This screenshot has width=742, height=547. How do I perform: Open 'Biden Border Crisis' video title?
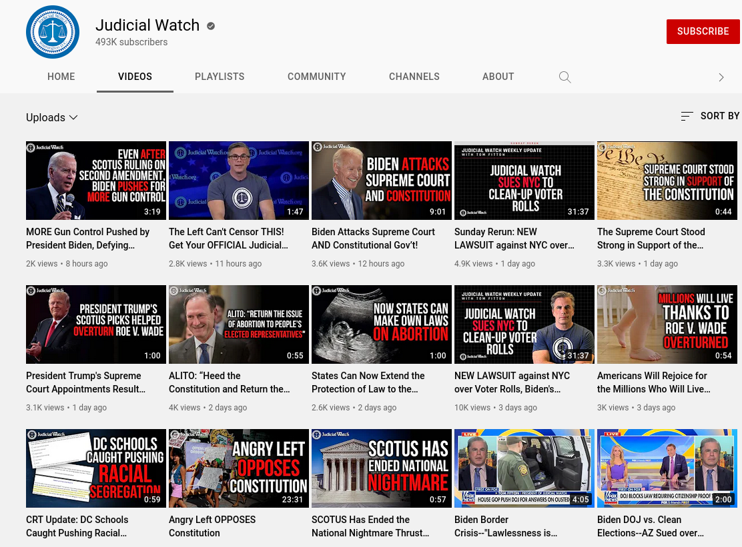(506, 526)
